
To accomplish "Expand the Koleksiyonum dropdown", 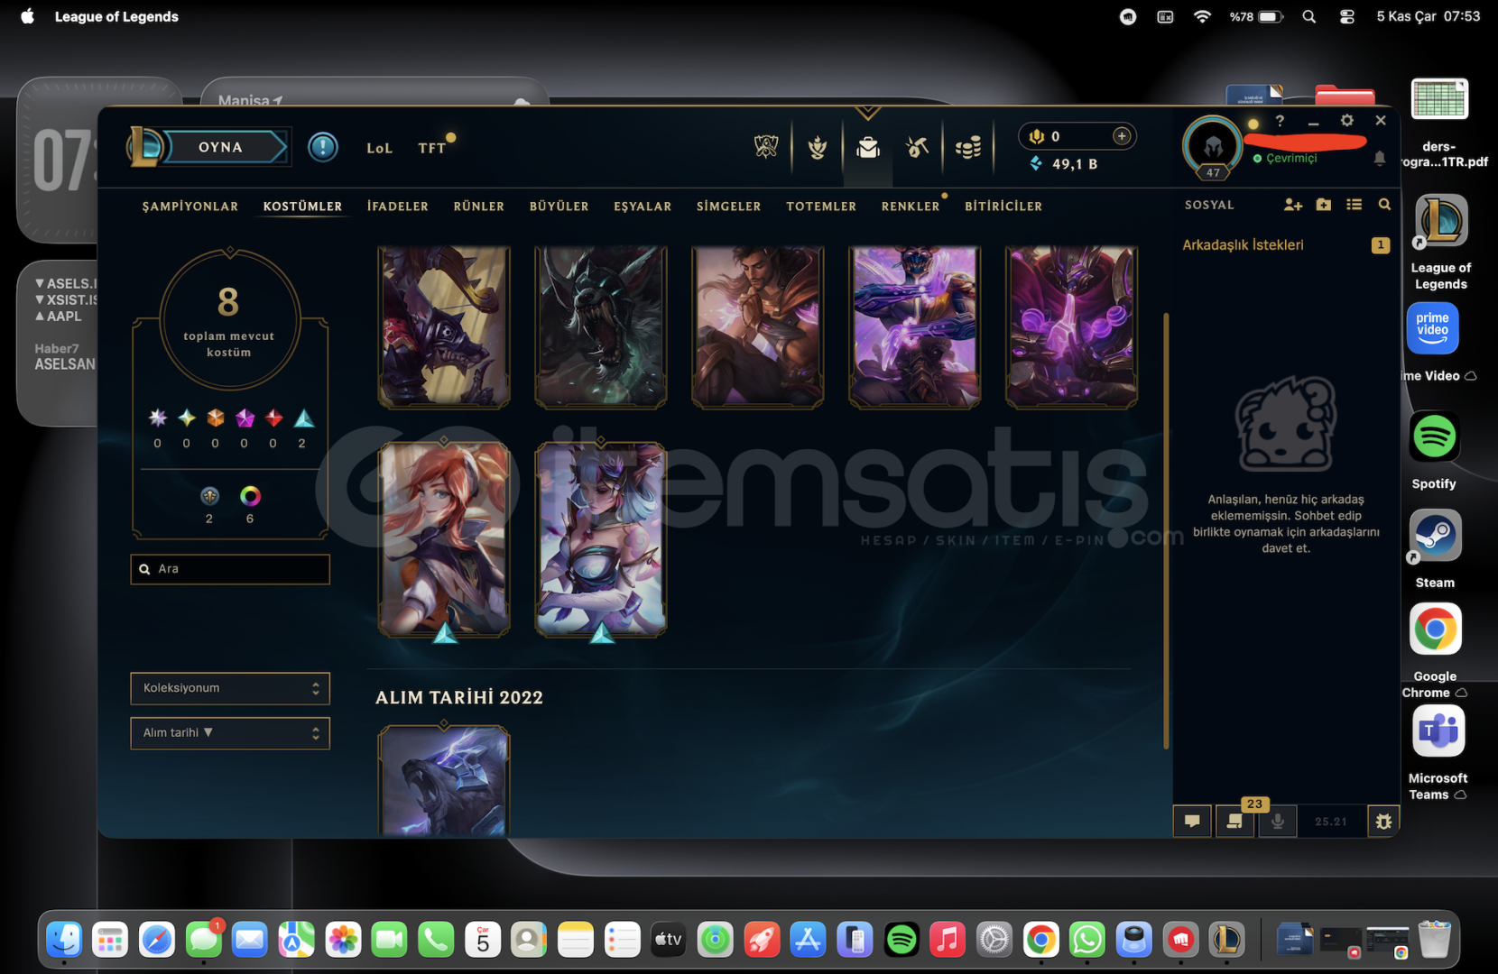I will pos(230,688).
